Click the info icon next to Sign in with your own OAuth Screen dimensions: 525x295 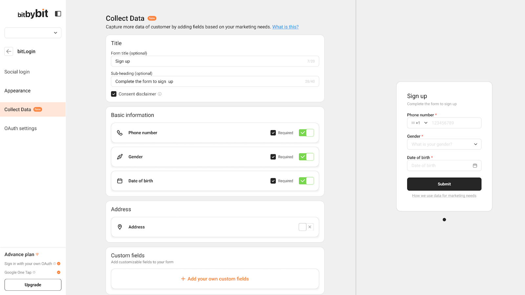pos(54,264)
